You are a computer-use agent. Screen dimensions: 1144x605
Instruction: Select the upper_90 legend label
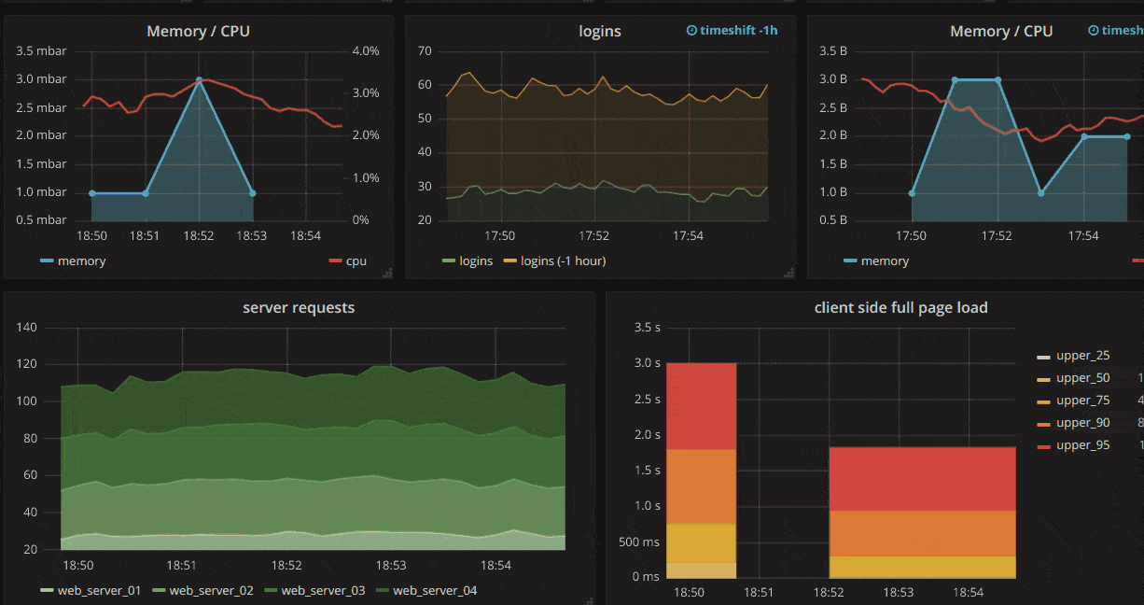tap(1082, 423)
